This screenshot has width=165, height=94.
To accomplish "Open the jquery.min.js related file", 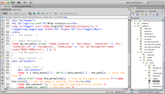I will pos(17,10).
